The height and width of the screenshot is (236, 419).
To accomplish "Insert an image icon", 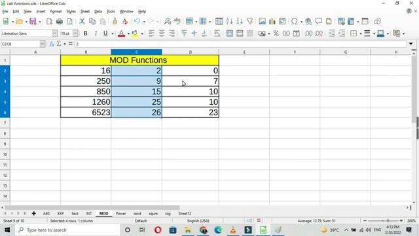I will (x=262, y=22).
